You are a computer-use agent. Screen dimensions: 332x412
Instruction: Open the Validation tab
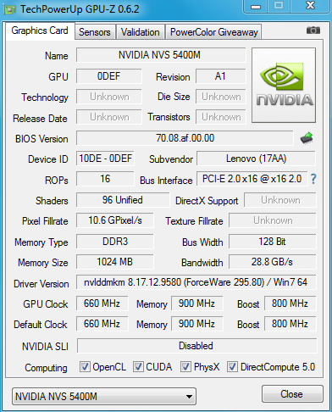click(x=141, y=32)
